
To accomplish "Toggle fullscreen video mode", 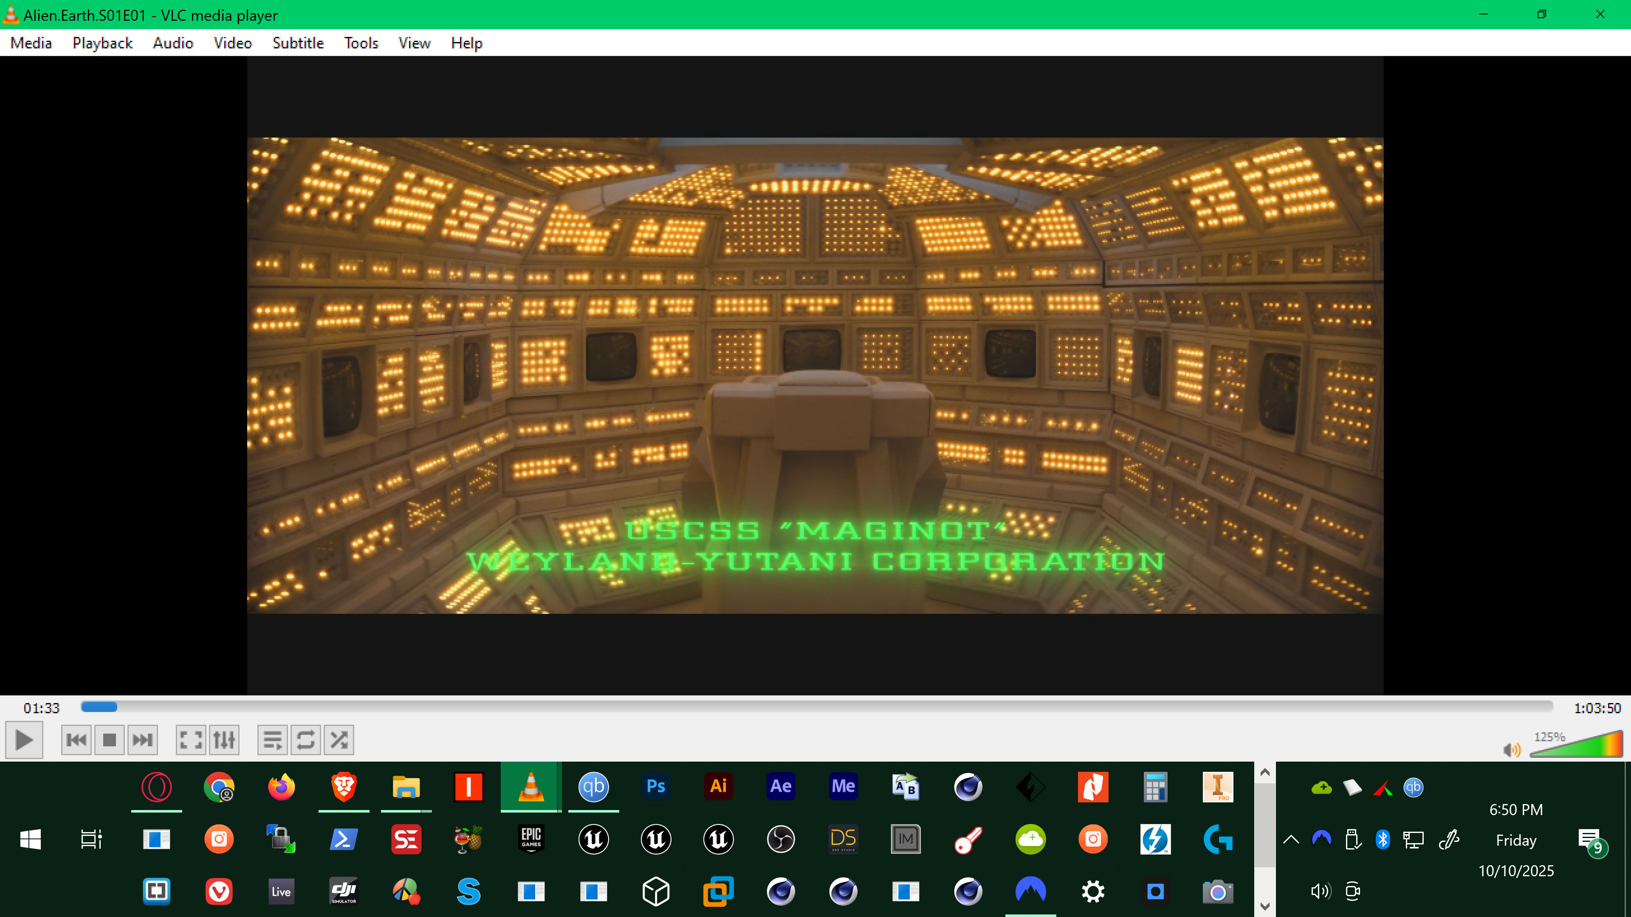I will [191, 740].
